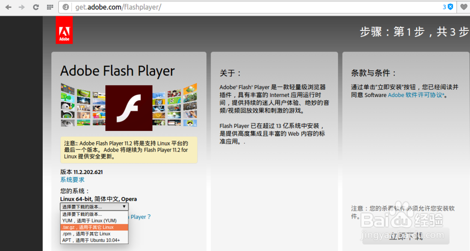The height and width of the screenshot is (251, 470).
Task: Click the yellow Linux 11.2 notice box
Action: pos(129,150)
